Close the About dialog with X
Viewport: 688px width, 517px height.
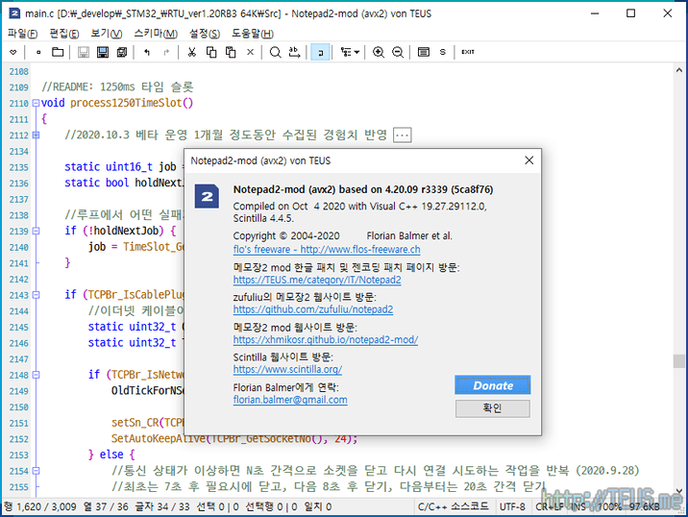coord(529,160)
